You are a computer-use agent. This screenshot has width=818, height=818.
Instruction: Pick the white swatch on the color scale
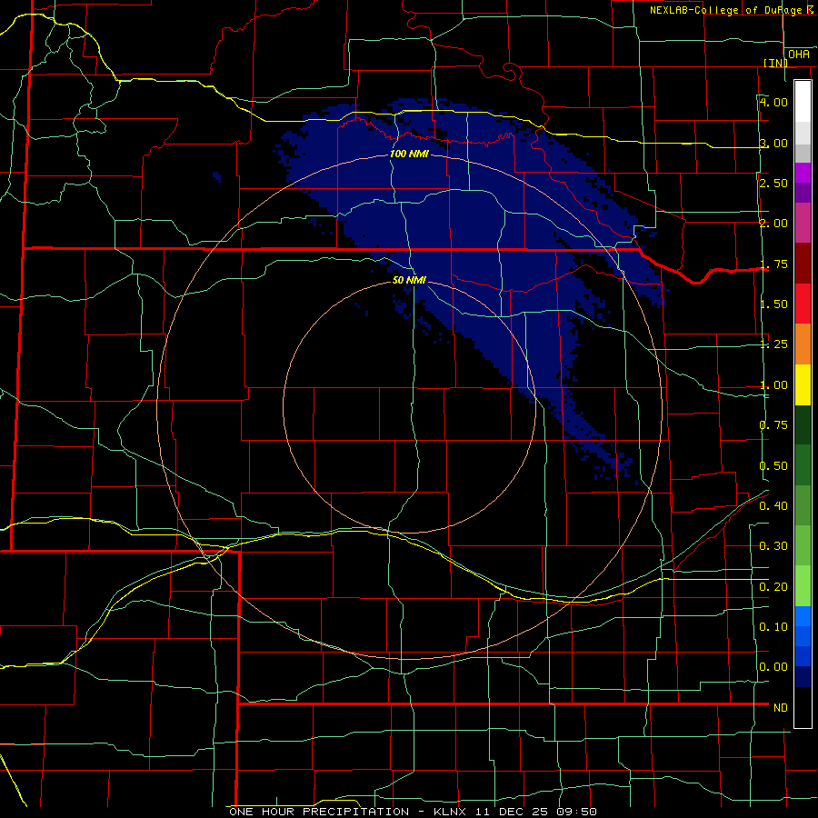[803, 101]
